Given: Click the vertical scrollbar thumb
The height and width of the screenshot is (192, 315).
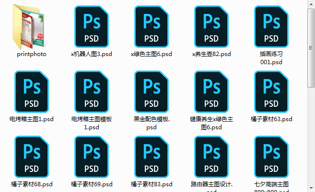Looking at the screenshot, I should (x=311, y=48).
